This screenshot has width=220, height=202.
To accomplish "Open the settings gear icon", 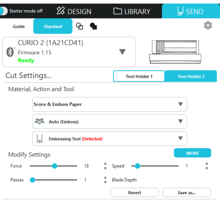I will (x=208, y=26).
